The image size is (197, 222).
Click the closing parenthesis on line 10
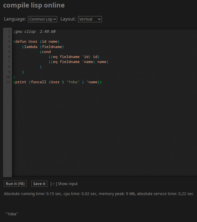(14, 77)
